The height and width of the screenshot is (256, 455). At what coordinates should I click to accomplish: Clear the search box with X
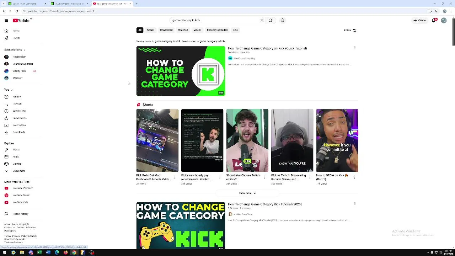[x=262, y=20]
